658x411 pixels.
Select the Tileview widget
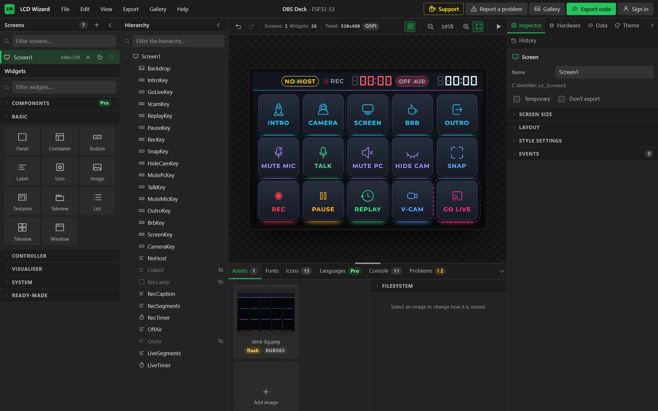click(22, 232)
